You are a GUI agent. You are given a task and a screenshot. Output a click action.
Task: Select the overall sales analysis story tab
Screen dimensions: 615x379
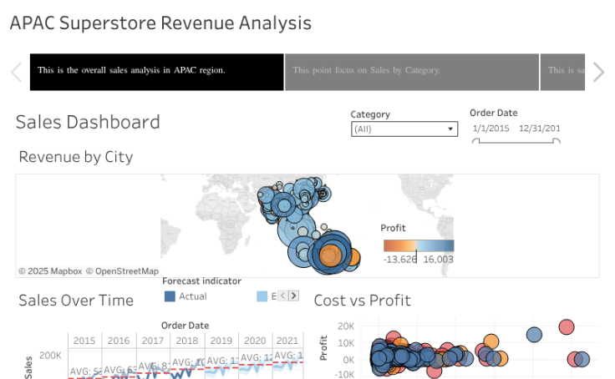click(x=157, y=72)
